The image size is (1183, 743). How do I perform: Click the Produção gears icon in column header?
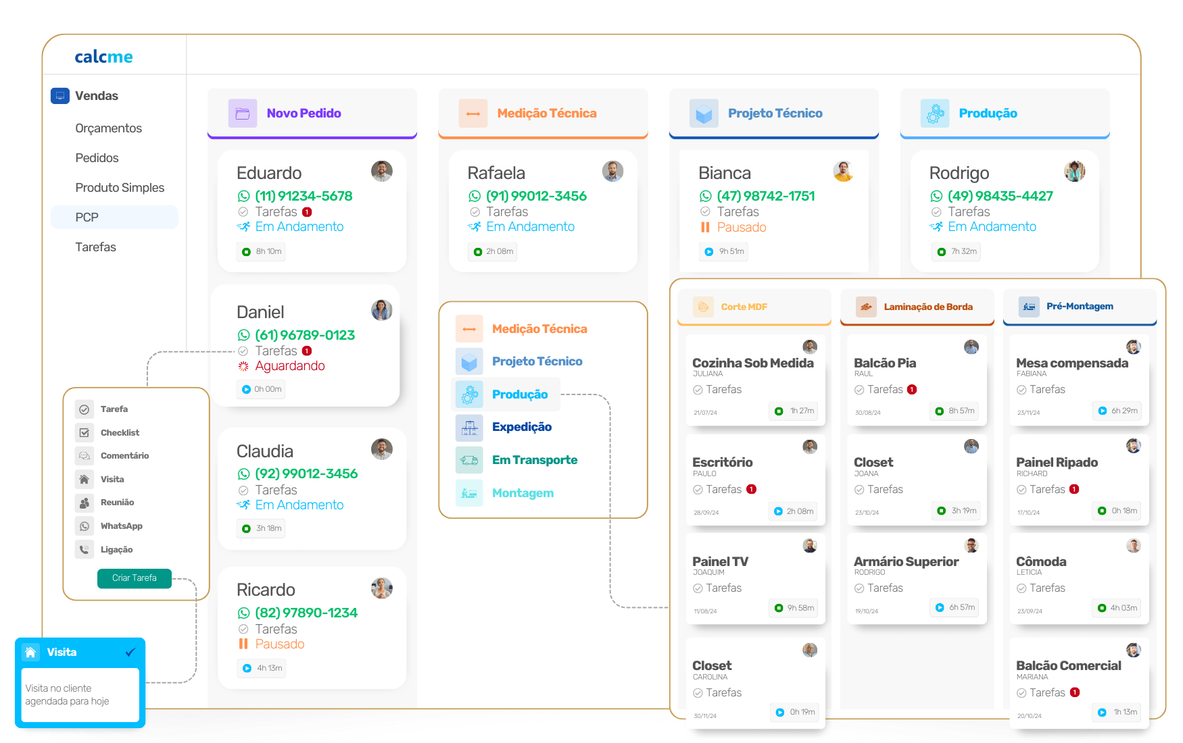(x=934, y=113)
